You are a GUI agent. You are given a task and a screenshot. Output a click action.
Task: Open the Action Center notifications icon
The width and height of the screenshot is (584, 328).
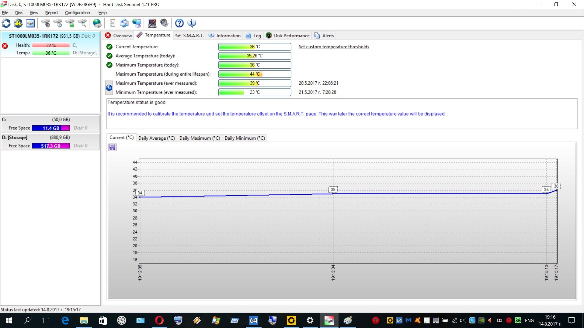(572, 320)
